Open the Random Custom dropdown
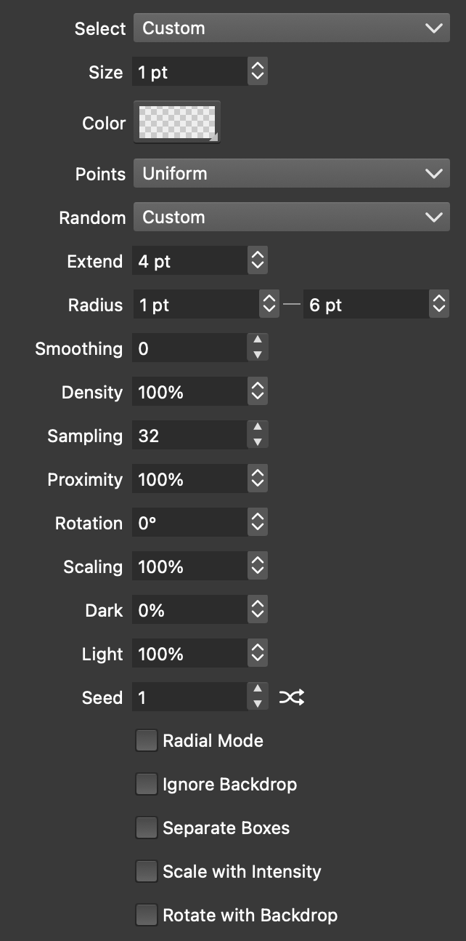 (291, 217)
